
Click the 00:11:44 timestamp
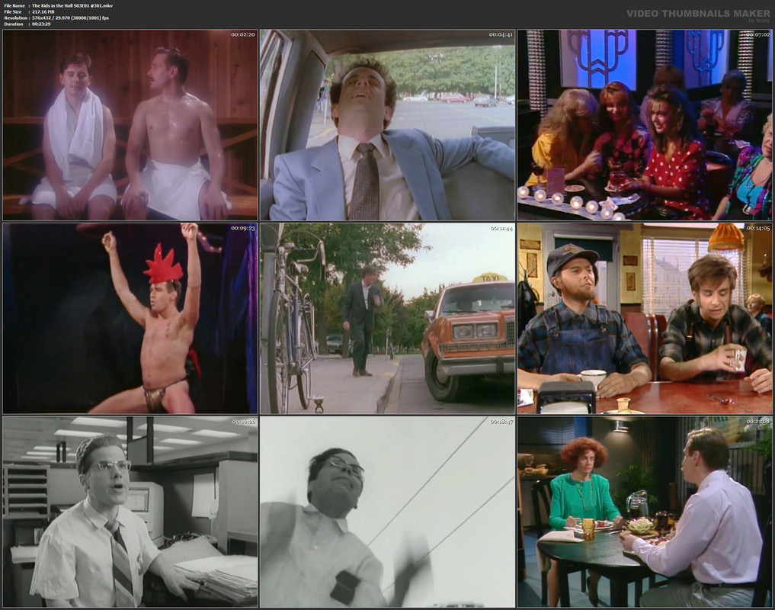click(501, 228)
